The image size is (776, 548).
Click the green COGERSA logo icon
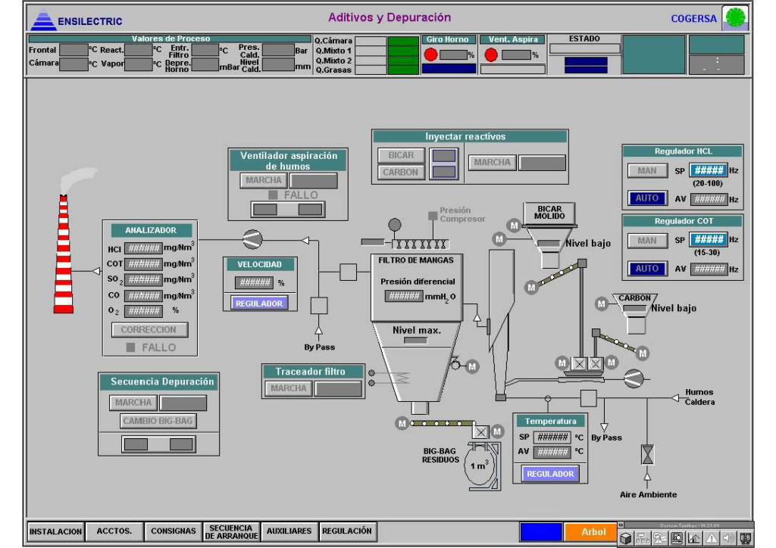pyautogui.click(x=734, y=17)
